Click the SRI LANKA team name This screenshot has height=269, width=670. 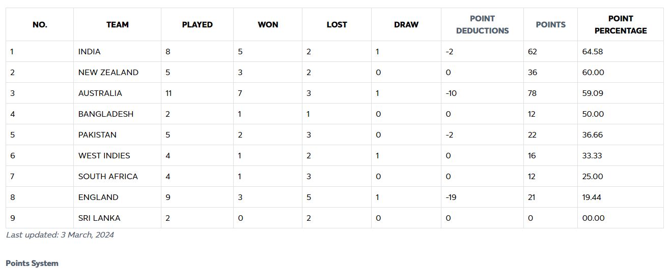tap(99, 218)
